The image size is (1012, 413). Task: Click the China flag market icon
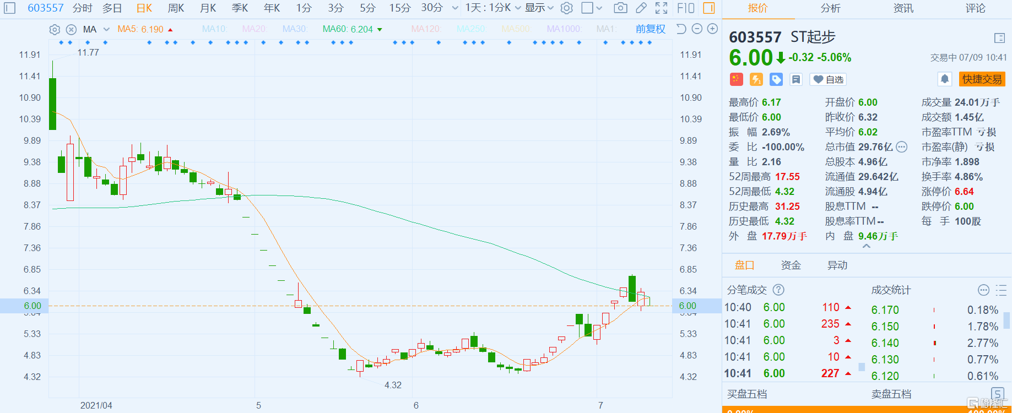(737, 79)
